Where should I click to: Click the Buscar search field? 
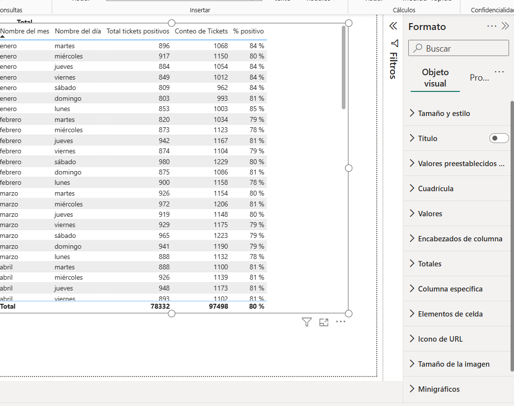pyautogui.click(x=458, y=49)
